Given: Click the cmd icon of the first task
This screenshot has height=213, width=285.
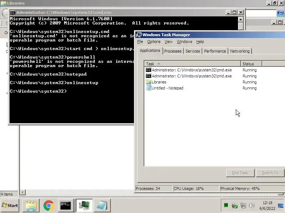Looking at the screenshot, I should click(149, 70).
